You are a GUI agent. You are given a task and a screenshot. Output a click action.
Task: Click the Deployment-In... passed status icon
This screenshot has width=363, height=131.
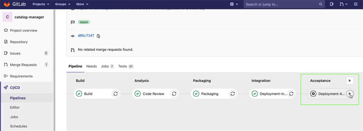(x=255, y=94)
